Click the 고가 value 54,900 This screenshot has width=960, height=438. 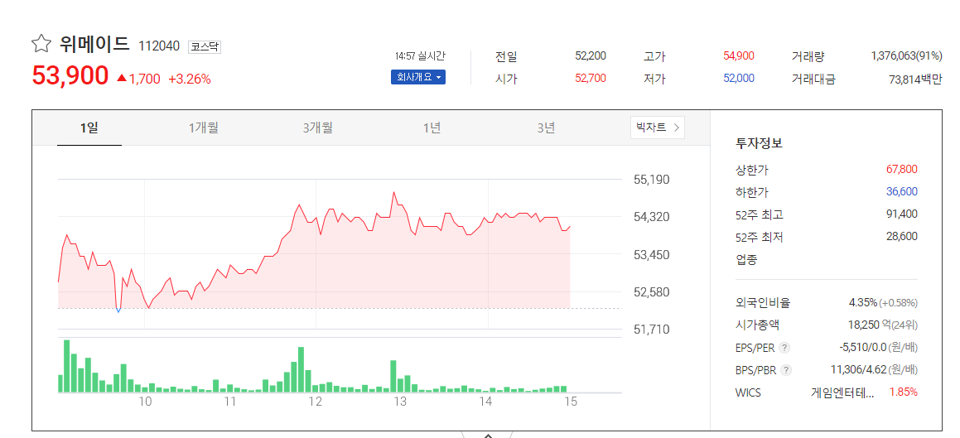coord(739,55)
